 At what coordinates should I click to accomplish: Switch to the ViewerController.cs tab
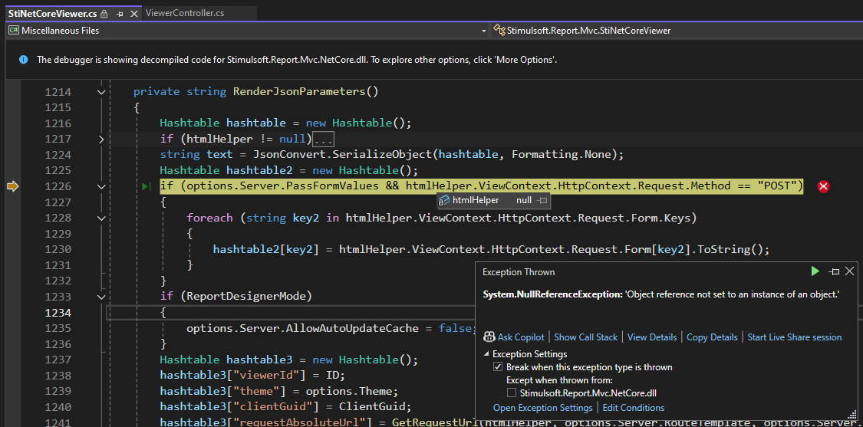point(184,13)
